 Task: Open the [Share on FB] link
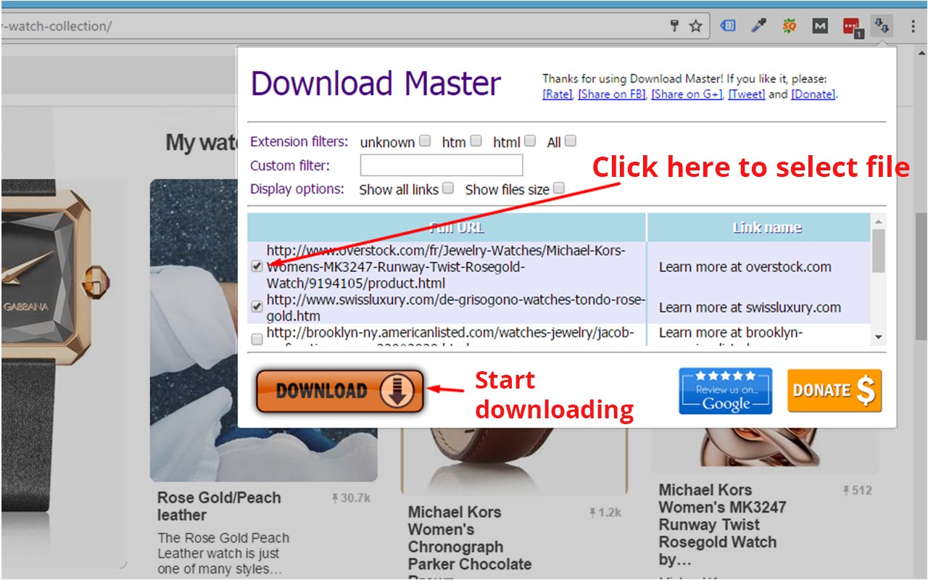pos(613,94)
